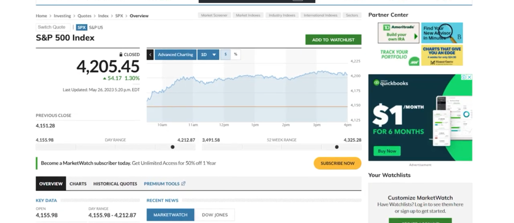Click the $1/month QuickBooks ad banner
Image resolution: width=514 pixels, height=223 pixels.
pos(420,117)
